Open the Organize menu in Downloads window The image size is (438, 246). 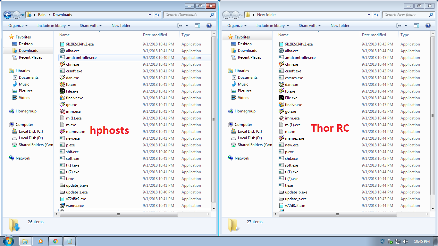tap(18, 26)
